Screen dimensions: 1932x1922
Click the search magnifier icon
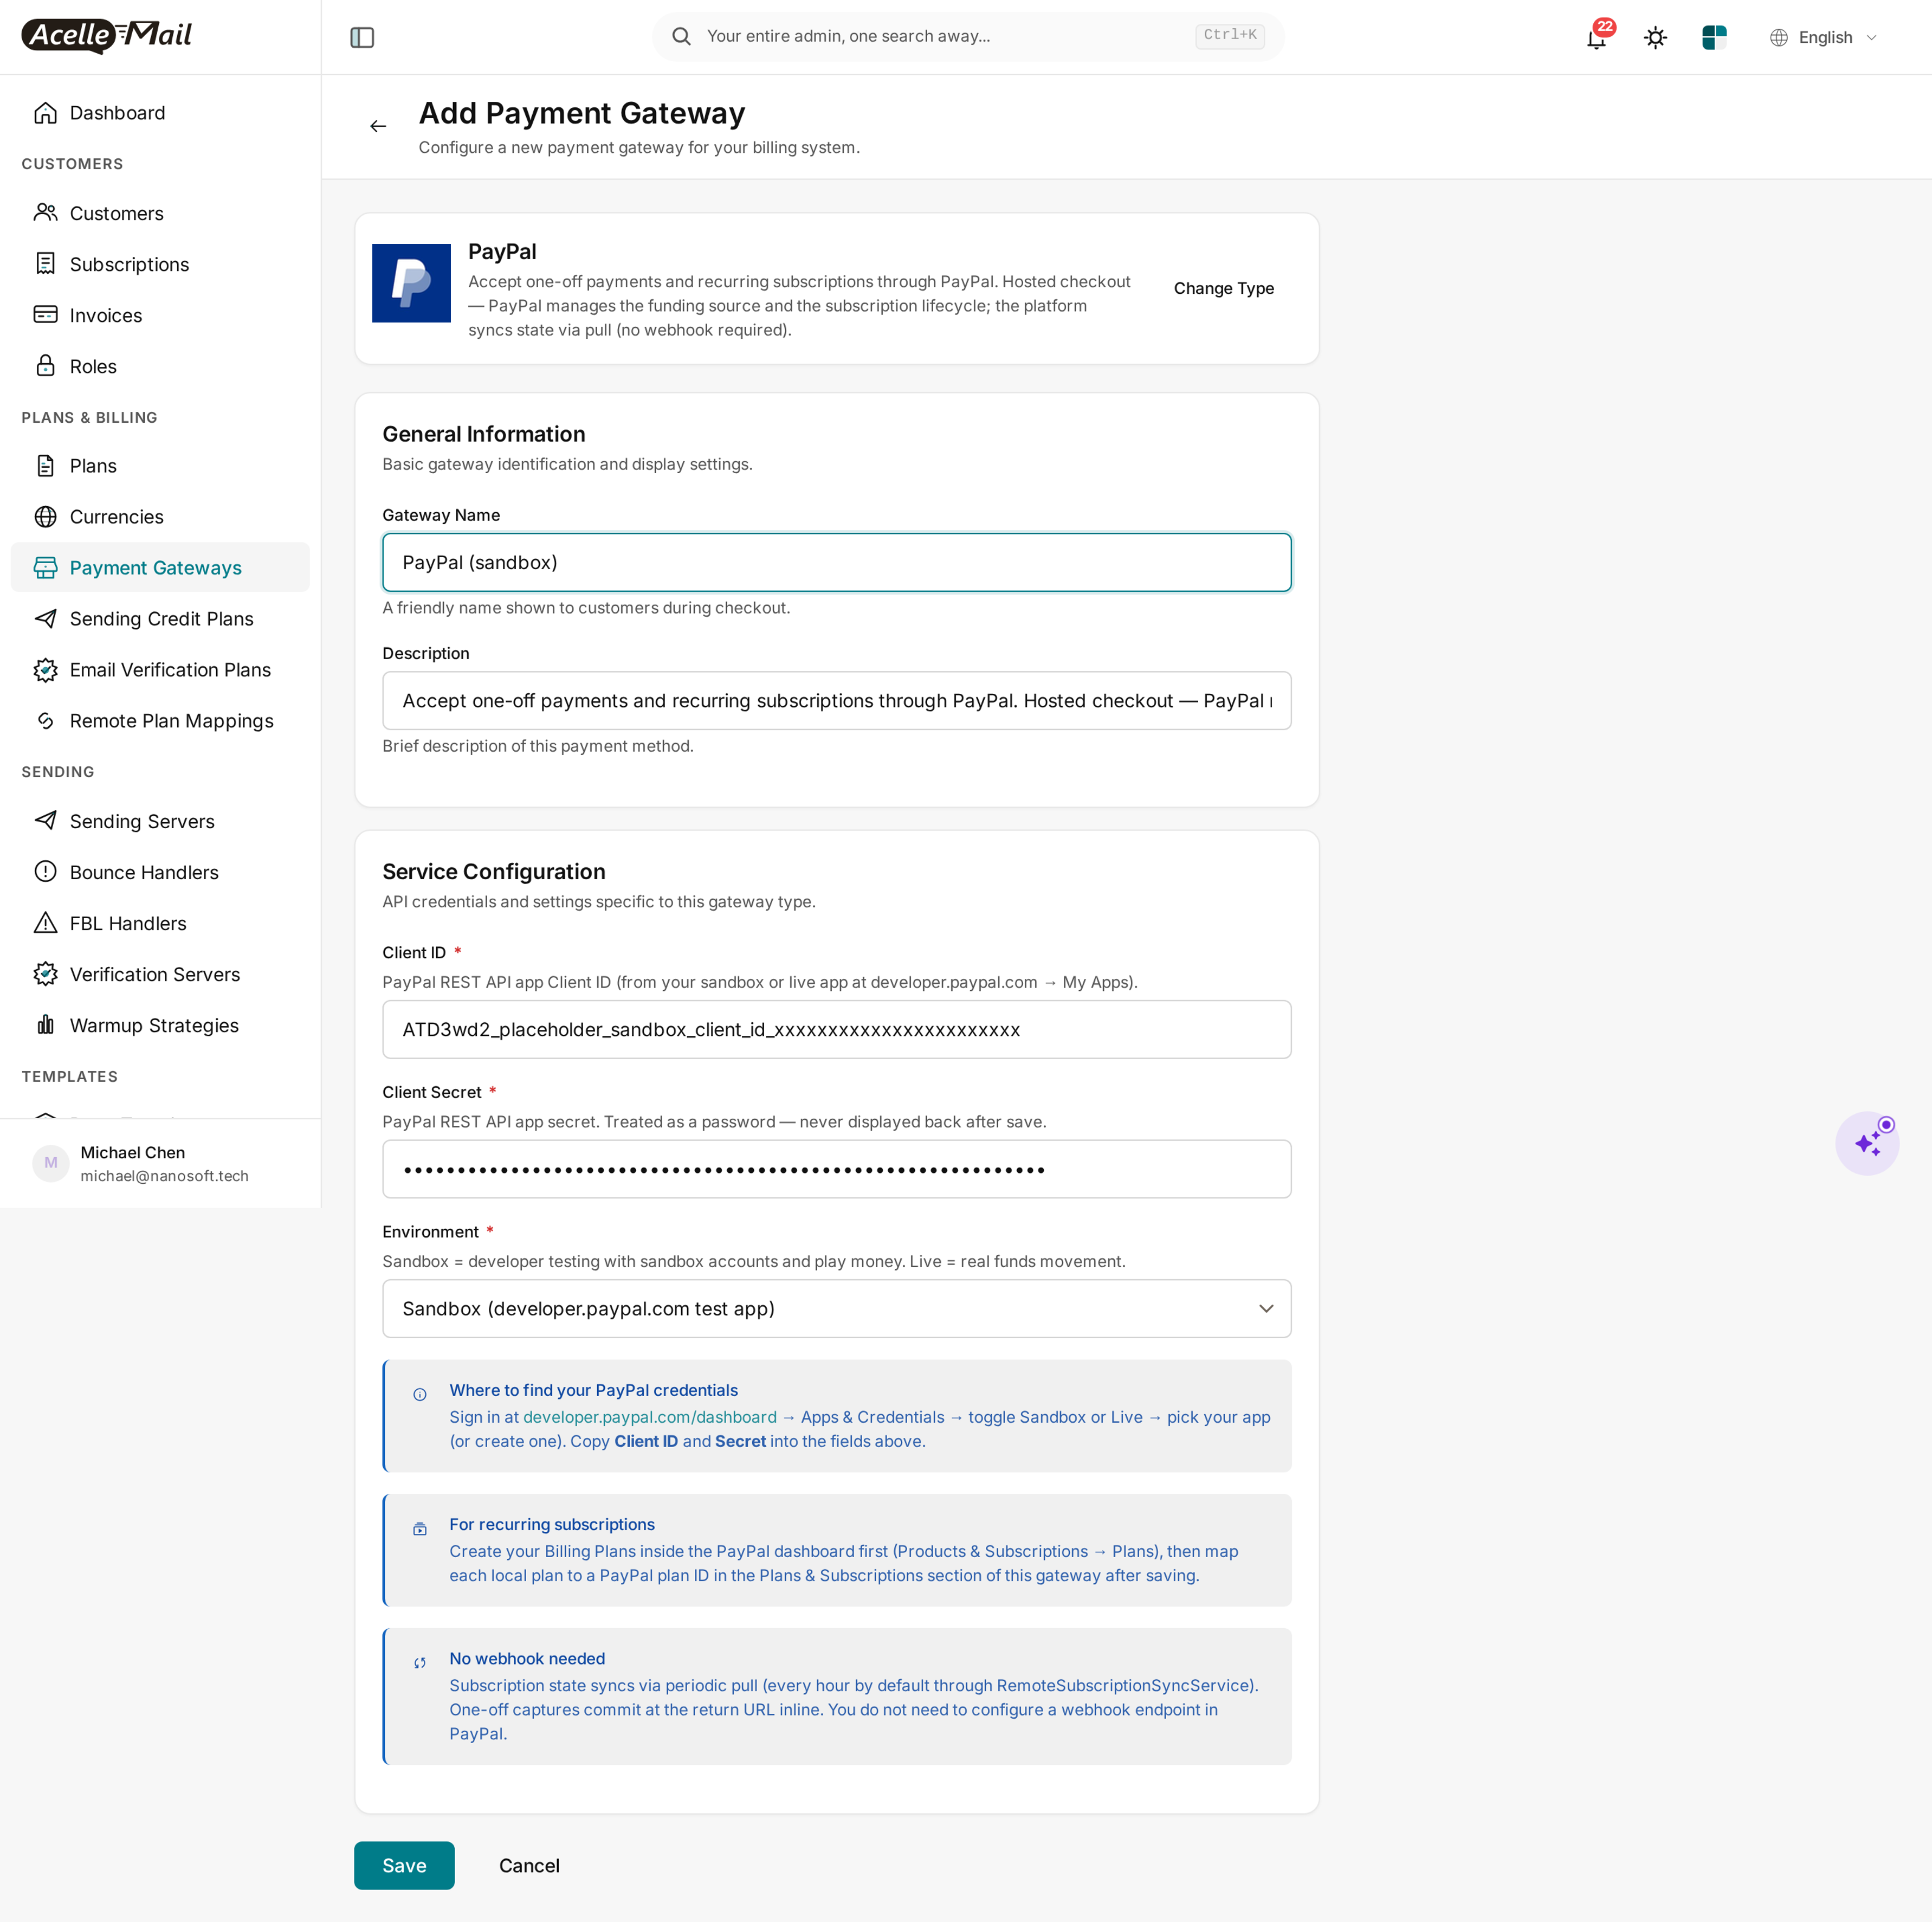point(681,36)
